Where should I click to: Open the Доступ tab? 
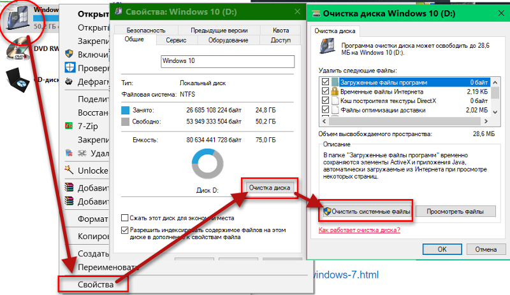pos(280,40)
